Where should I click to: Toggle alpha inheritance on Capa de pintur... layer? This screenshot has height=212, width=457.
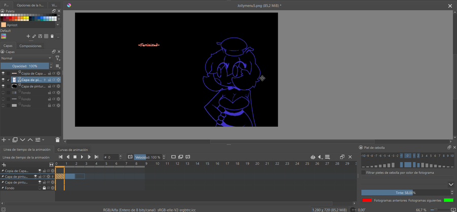point(54,86)
